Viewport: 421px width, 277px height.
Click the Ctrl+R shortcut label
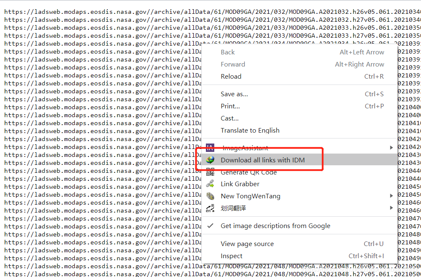[x=374, y=76]
